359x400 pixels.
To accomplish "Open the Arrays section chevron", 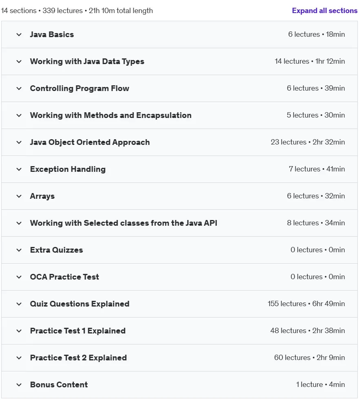I will [19, 196].
